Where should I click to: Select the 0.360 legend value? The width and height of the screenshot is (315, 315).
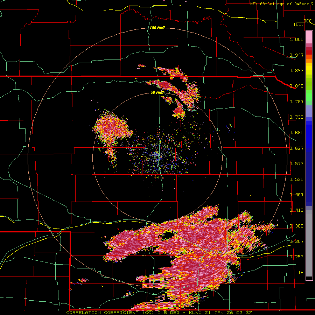296,226
